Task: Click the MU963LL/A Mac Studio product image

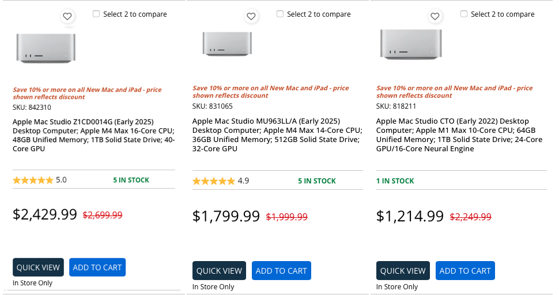Action: click(228, 43)
